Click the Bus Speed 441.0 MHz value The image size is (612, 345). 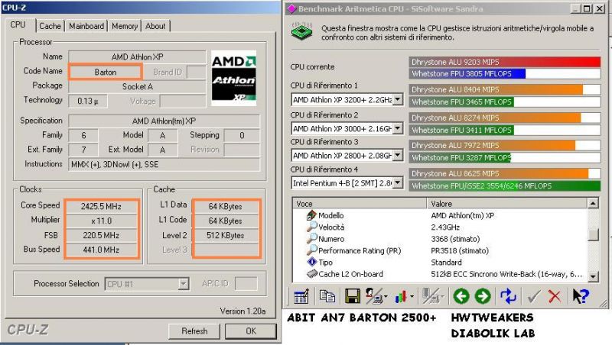pos(102,250)
